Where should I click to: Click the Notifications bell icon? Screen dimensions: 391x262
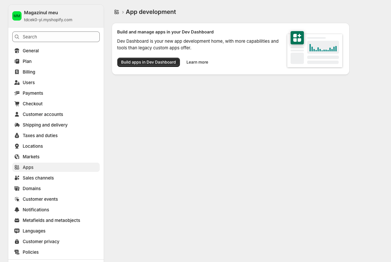[x=17, y=210]
